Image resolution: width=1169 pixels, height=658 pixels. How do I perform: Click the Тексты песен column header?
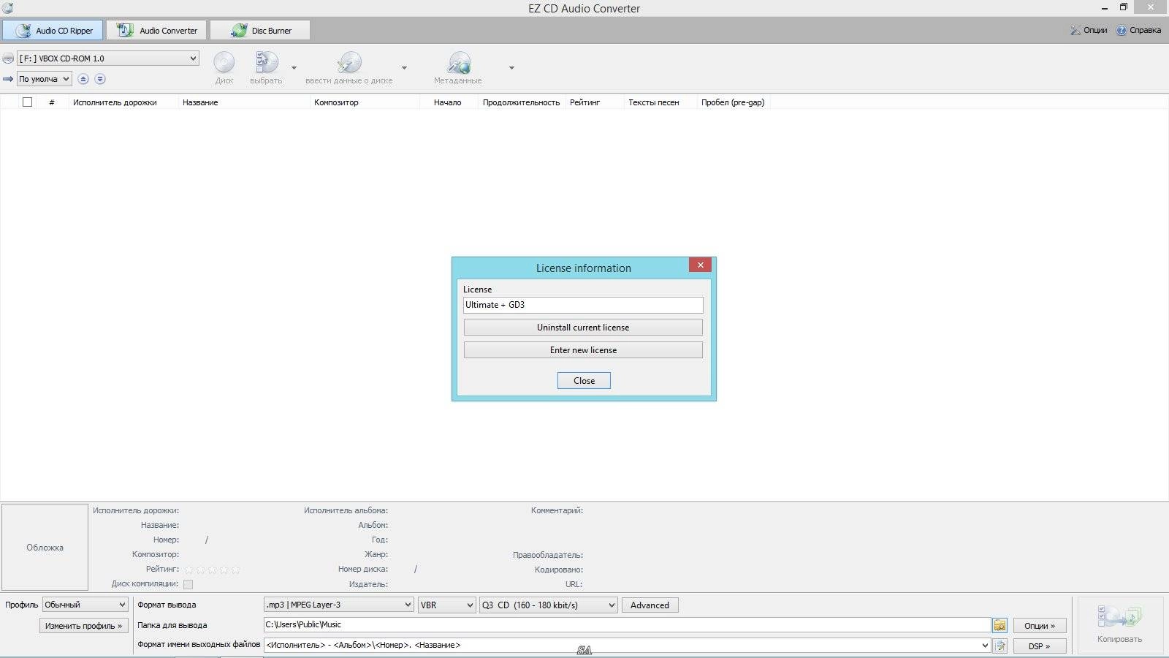pos(660,102)
